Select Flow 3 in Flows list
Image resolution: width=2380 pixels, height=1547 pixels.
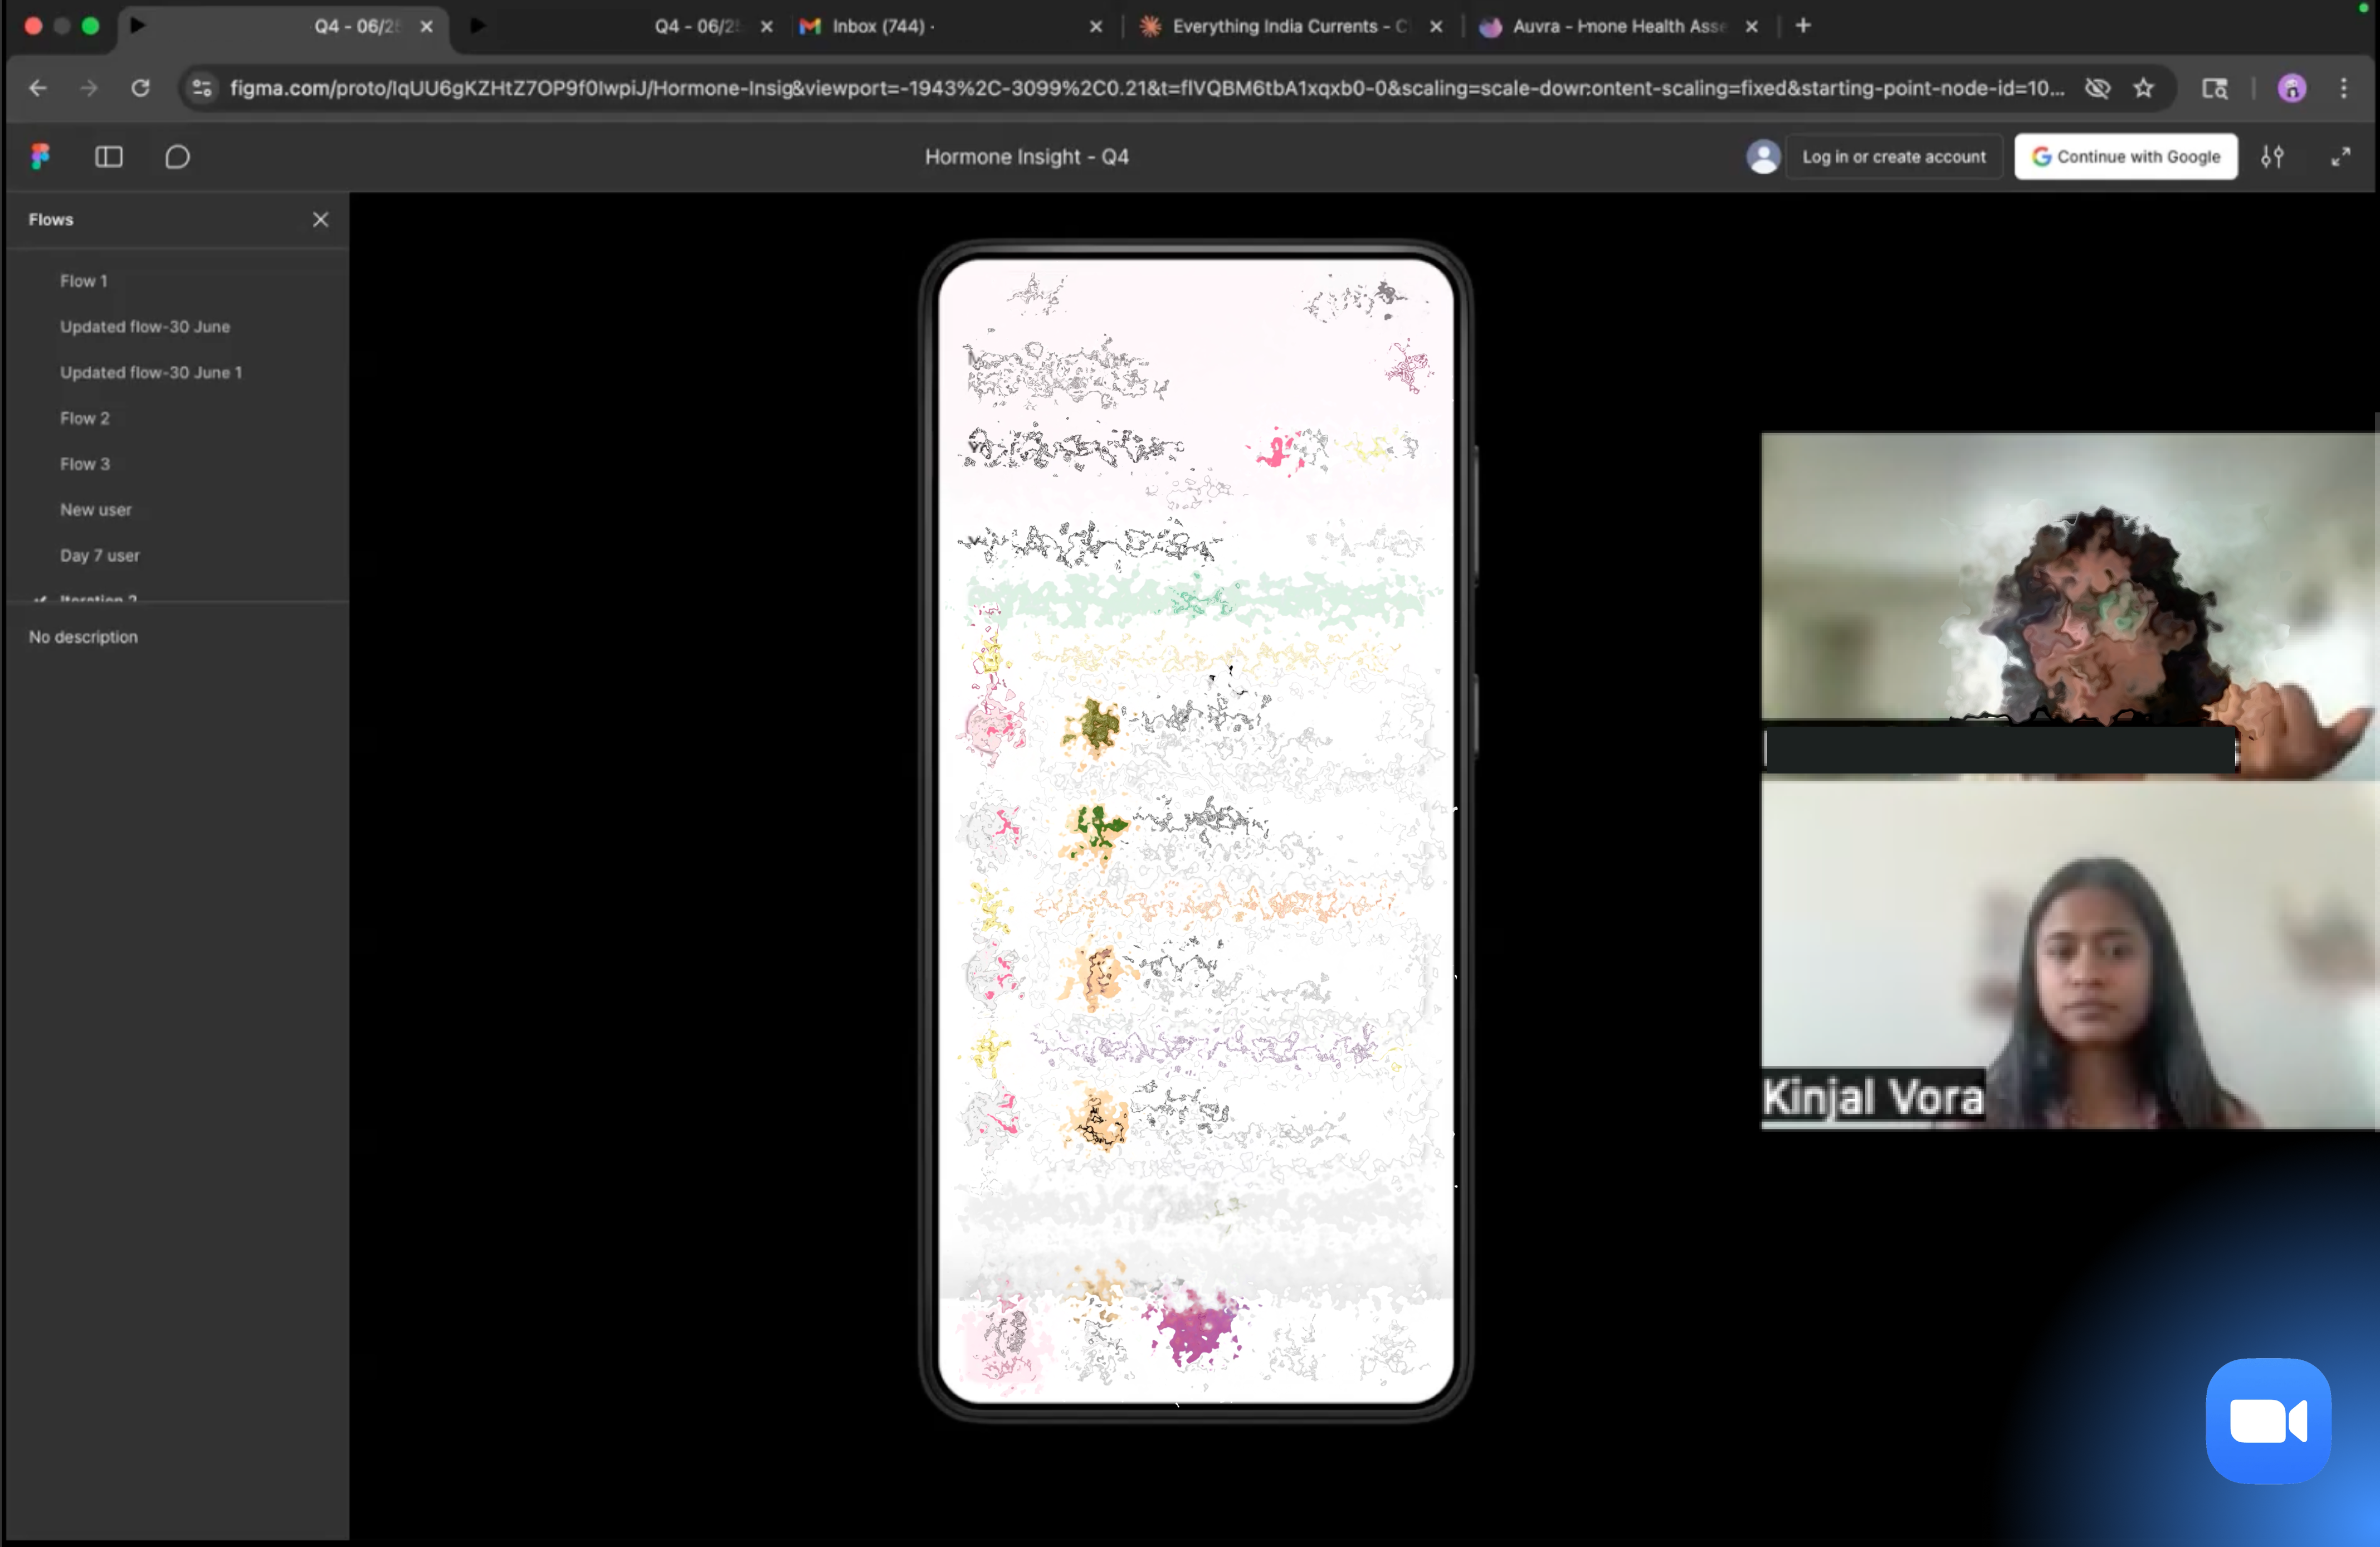click(x=85, y=464)
